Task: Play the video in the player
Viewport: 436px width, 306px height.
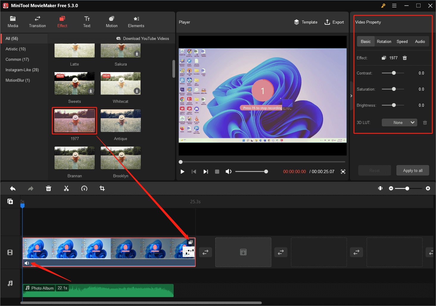Action: click(x=183, y=172)
